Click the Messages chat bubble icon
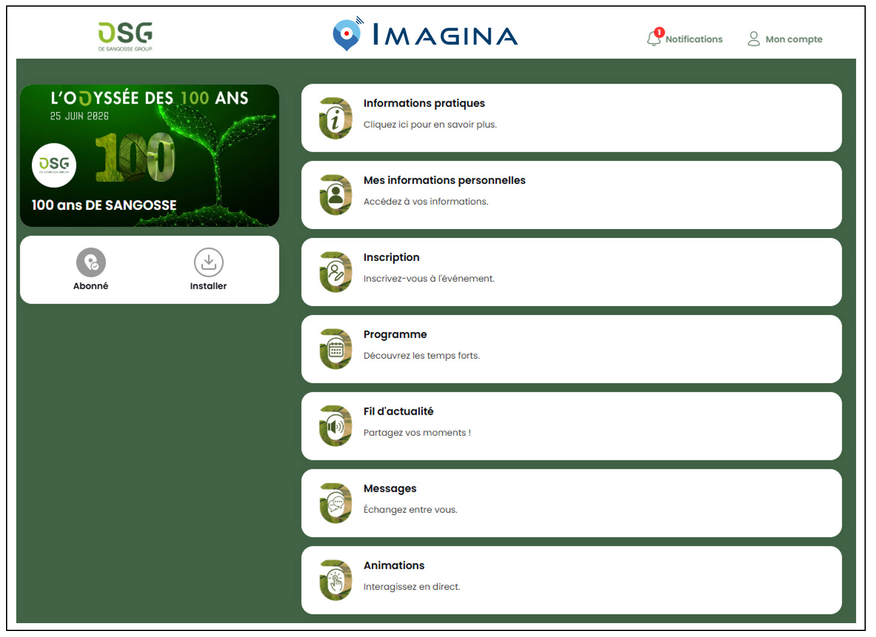 tap(335, 504)
